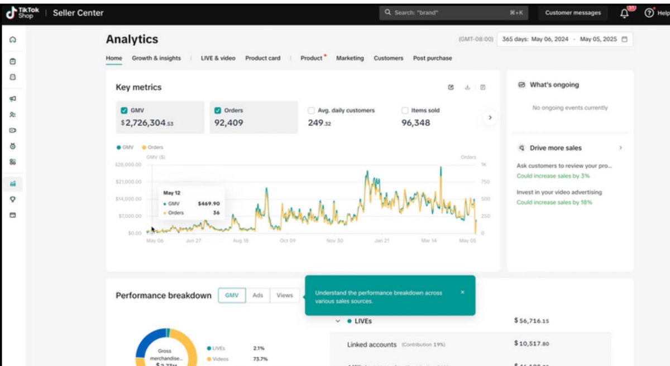Image resolution: width=670 pixels, height=366 pixels.
Task: Open the Product tab
Action: click(312, 58)
